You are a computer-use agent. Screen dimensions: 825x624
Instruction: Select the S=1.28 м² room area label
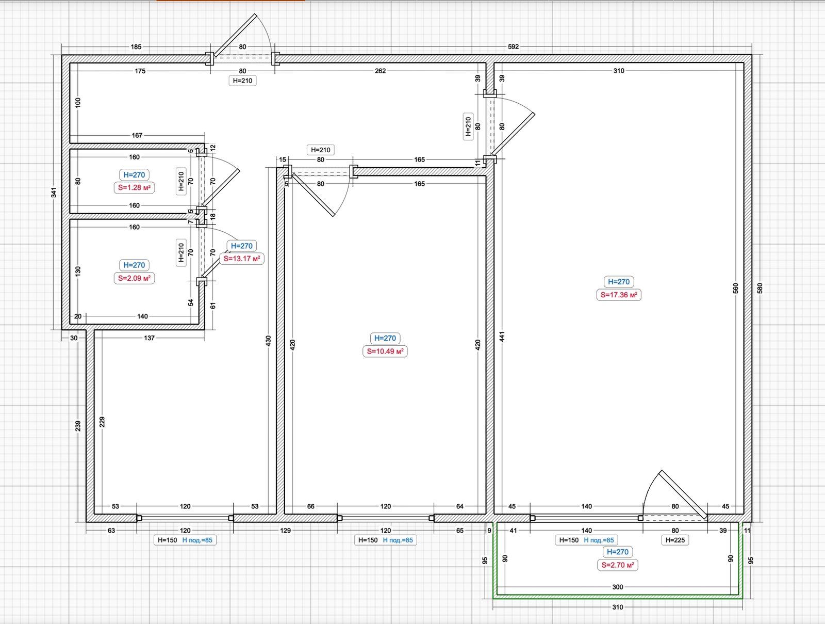pos(134,188)
